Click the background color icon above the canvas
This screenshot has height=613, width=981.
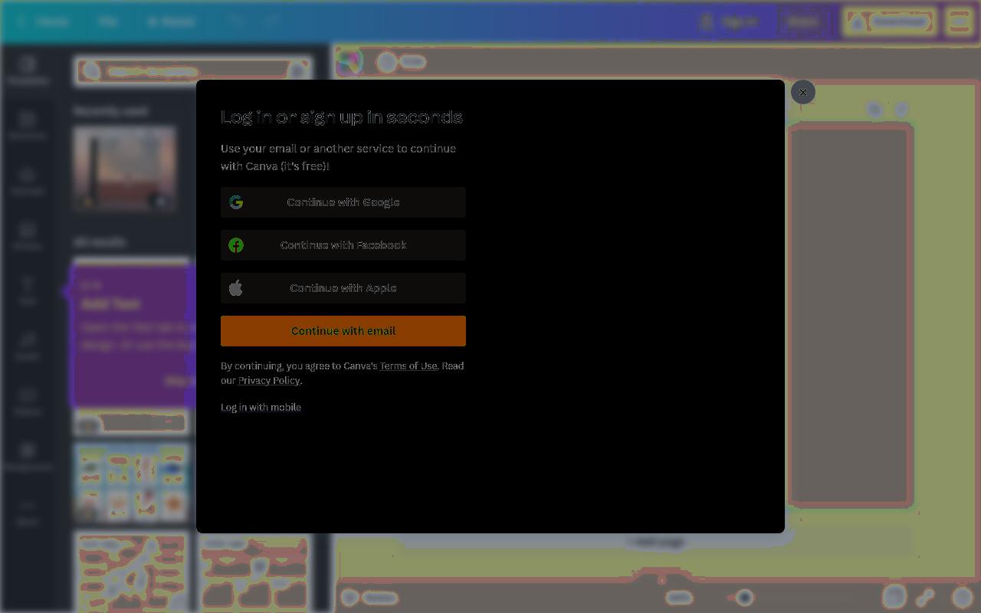(349, 61)
